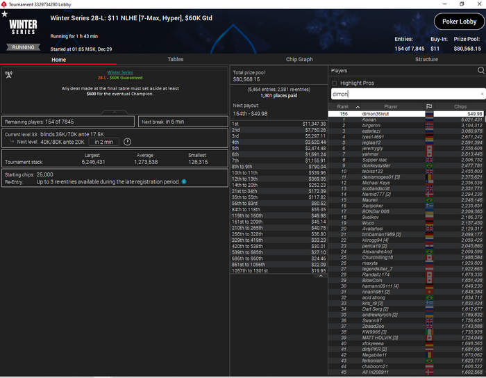Select player row chaboom21

pos(405,366)
